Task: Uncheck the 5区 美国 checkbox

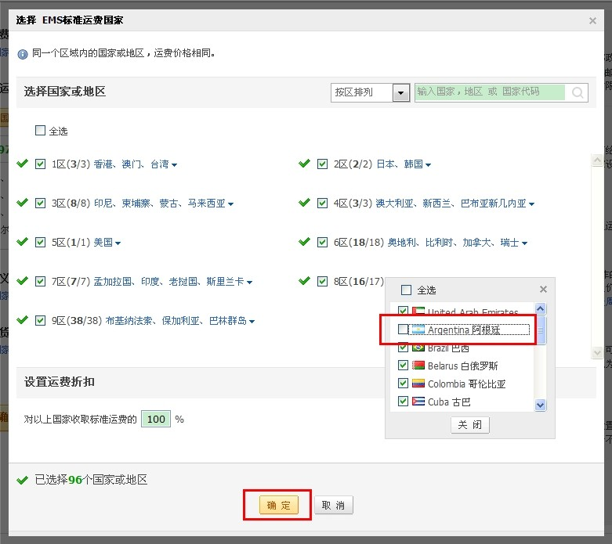Action: 40,242
